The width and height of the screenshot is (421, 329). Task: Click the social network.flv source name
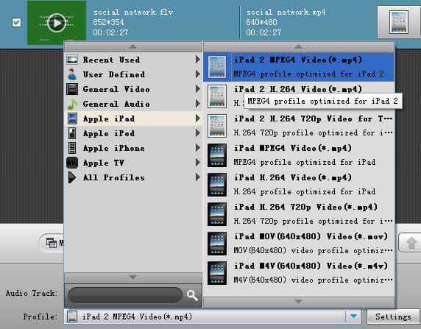[x=133, y=12]
